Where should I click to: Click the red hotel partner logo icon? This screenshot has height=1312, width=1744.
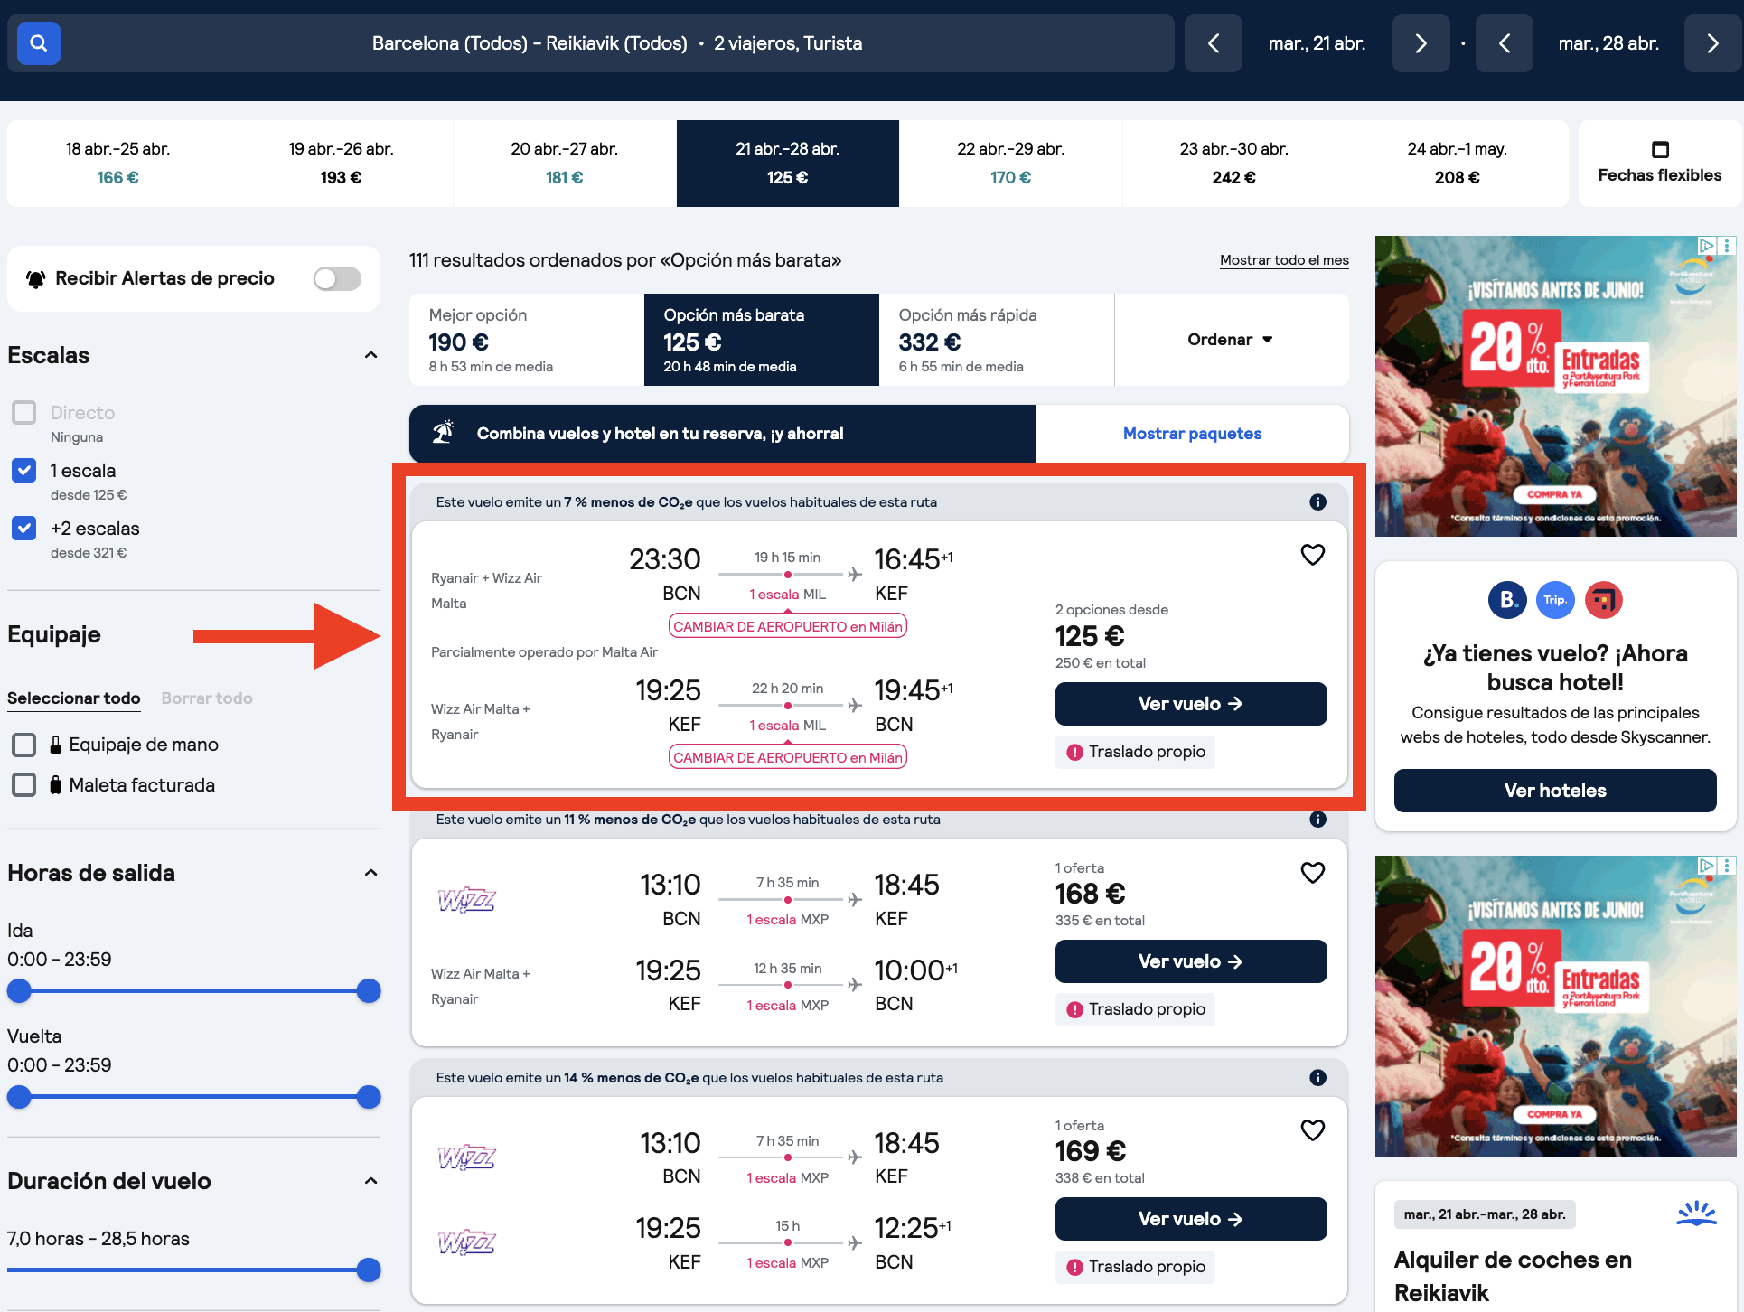tap(1604, 600)
